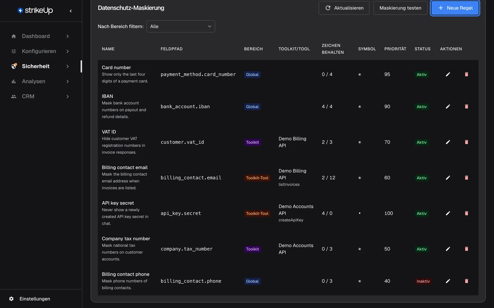Delete the API key secret rule
This screenshot has width=494, height=308.
466,213
